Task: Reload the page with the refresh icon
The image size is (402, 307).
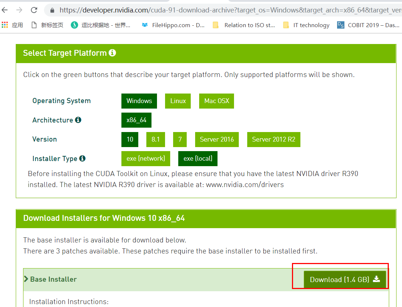Action: click(34, 10)
